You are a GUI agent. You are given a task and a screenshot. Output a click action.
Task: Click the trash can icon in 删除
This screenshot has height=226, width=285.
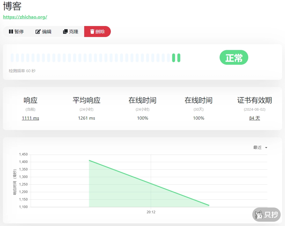pyautogui.click(x=92, y=32)
